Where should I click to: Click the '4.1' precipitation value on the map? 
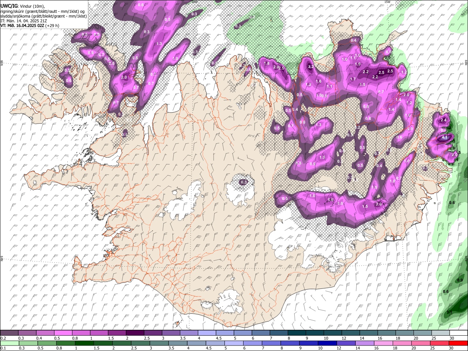pyautogui.click(x=445, y=137)
